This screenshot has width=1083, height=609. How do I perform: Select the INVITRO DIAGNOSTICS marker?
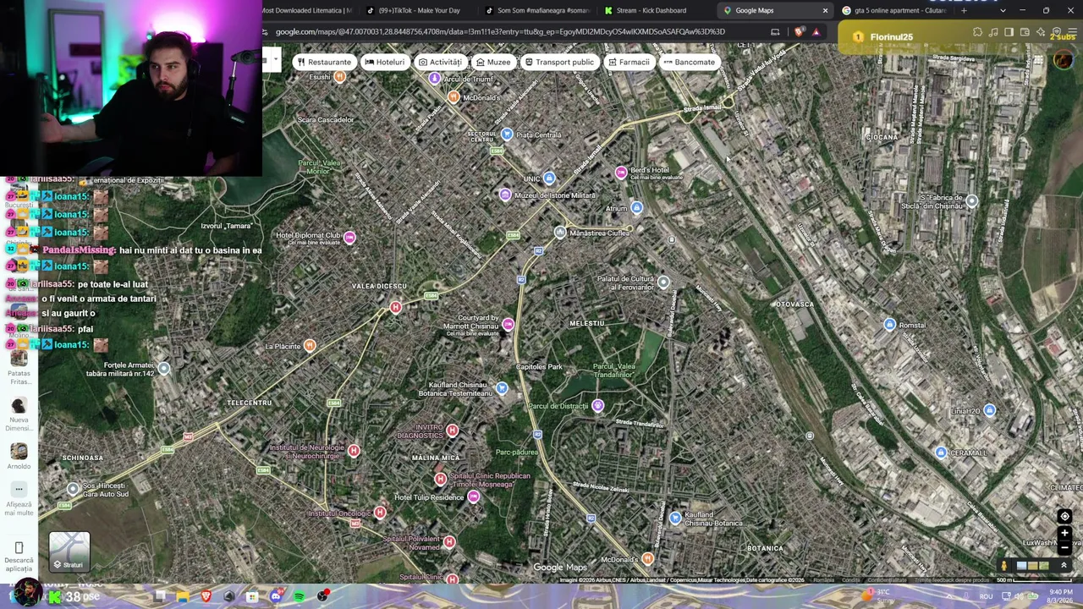click(x=452, y=431)
